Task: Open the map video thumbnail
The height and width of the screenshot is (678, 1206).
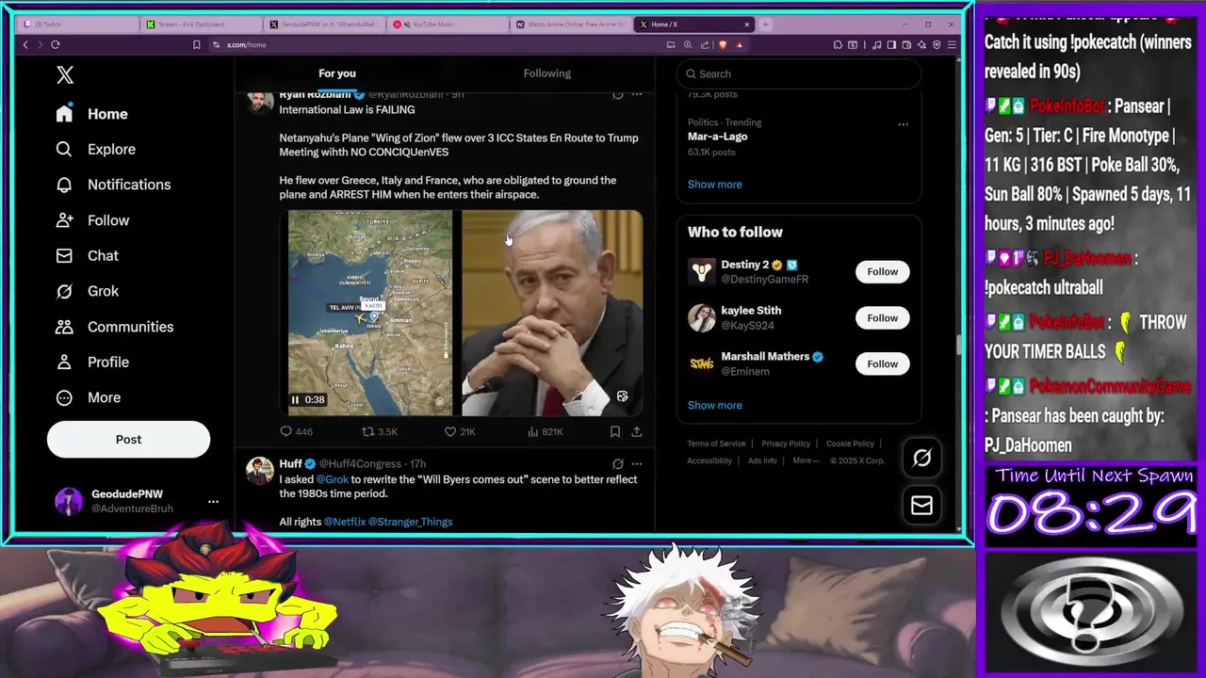Action: pos(370,313)
